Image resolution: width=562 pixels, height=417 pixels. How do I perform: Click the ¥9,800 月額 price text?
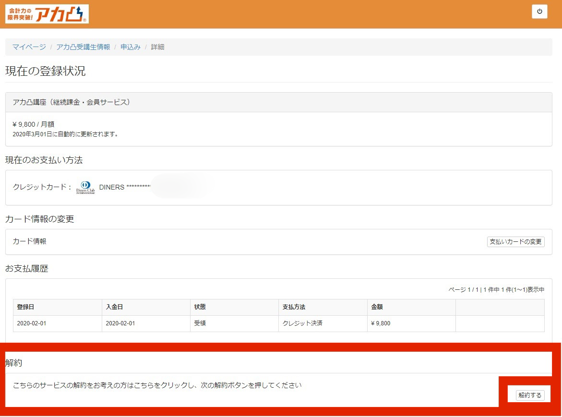point(33,124)
